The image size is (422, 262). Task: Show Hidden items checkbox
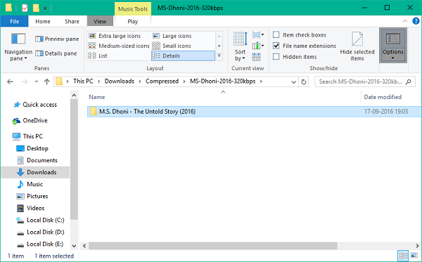276,57
